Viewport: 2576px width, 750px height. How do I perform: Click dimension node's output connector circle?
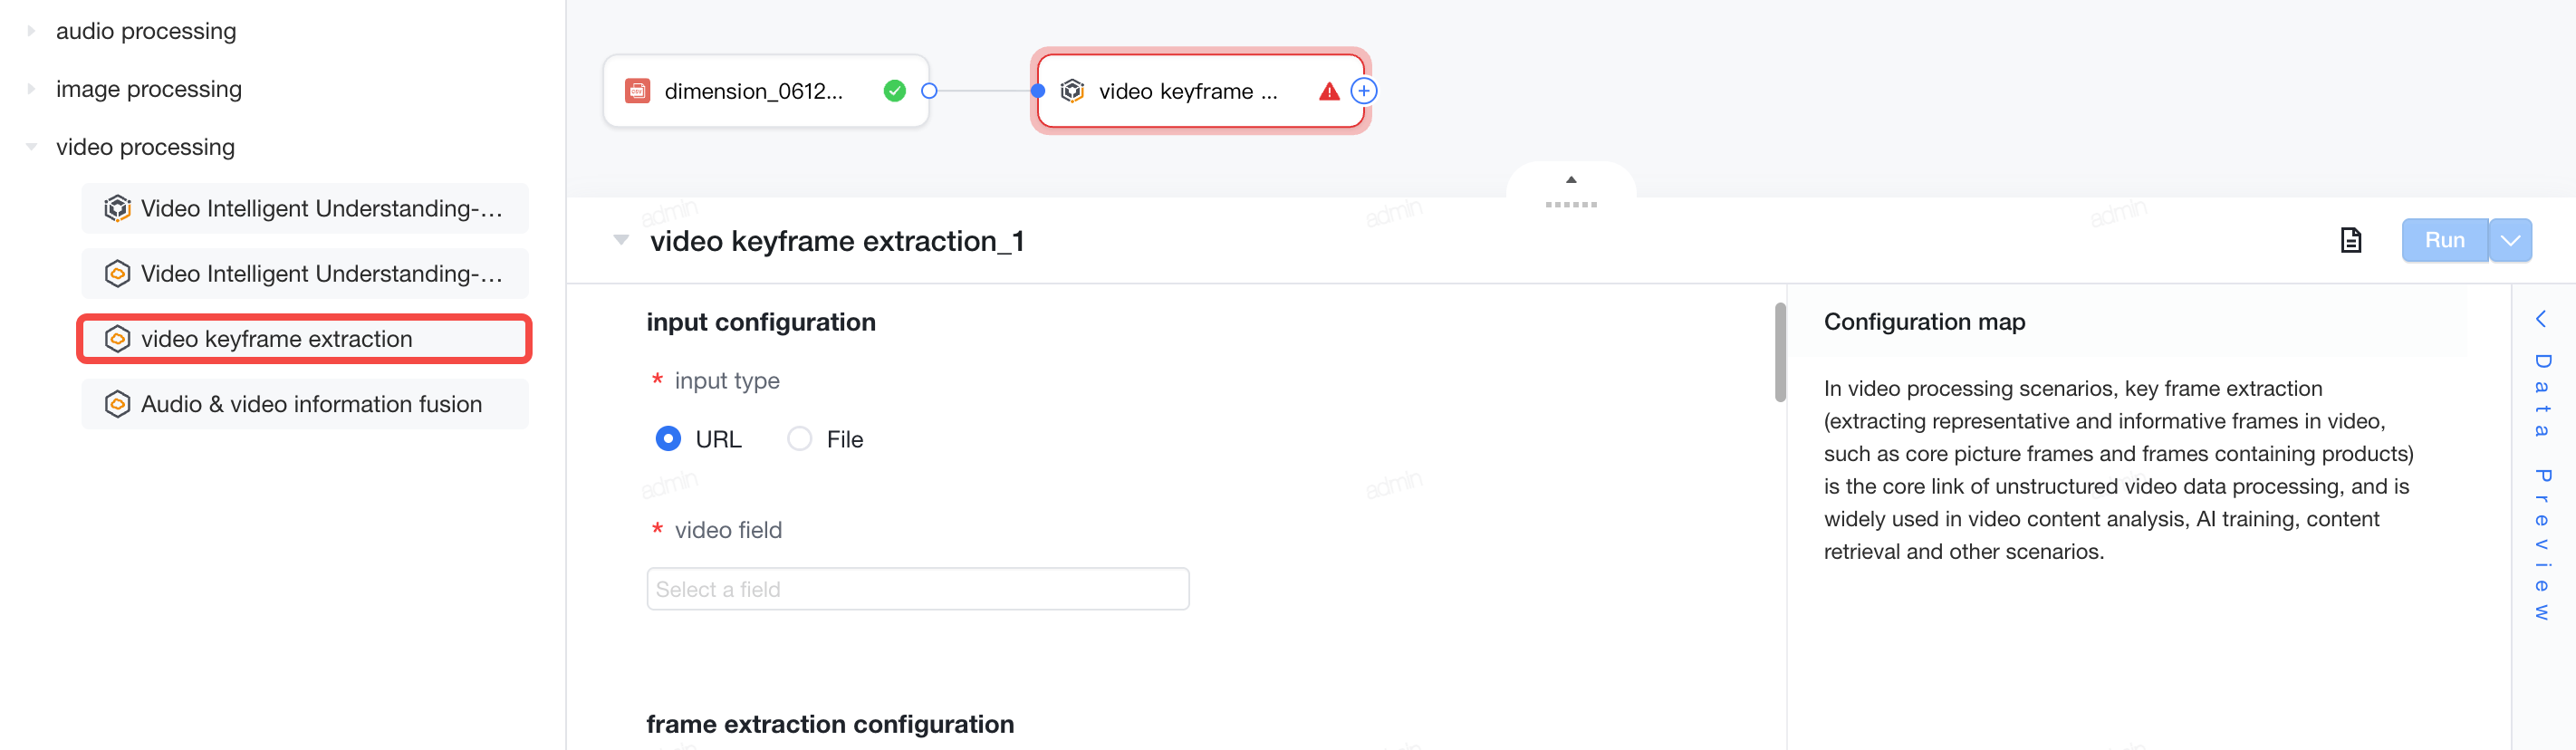[929, 91]
